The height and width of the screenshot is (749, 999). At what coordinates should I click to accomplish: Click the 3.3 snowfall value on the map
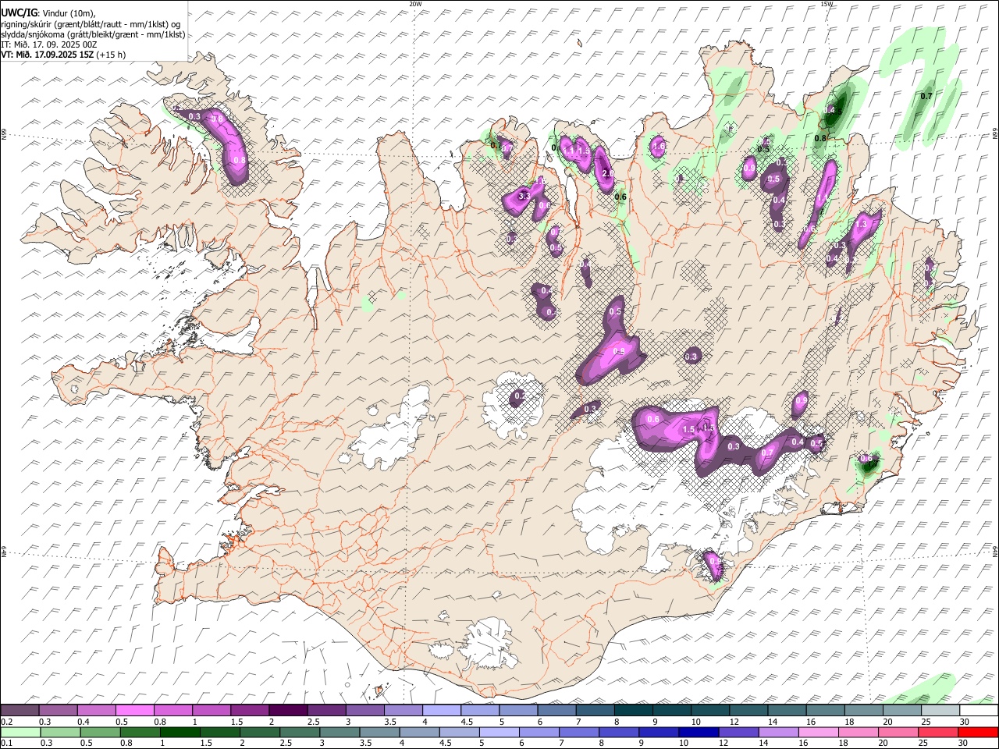click(x=524, y=196)
